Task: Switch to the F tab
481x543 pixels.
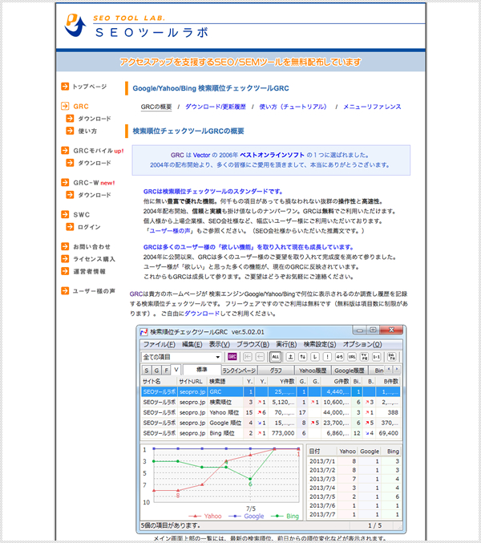Action: tap(167, 371)
